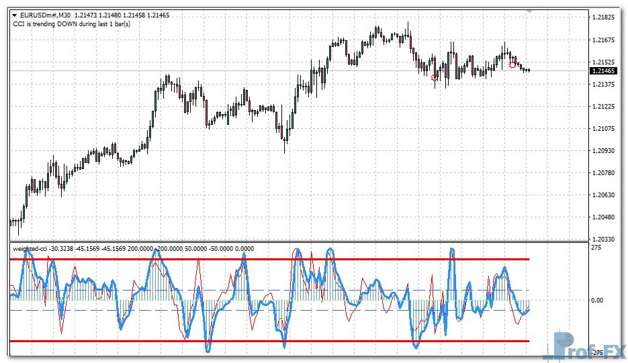Image resolution: width=628 pixels, height=363 pixels.
Task: Click the weighted-cci indicator label
Action: pos(30,248)
